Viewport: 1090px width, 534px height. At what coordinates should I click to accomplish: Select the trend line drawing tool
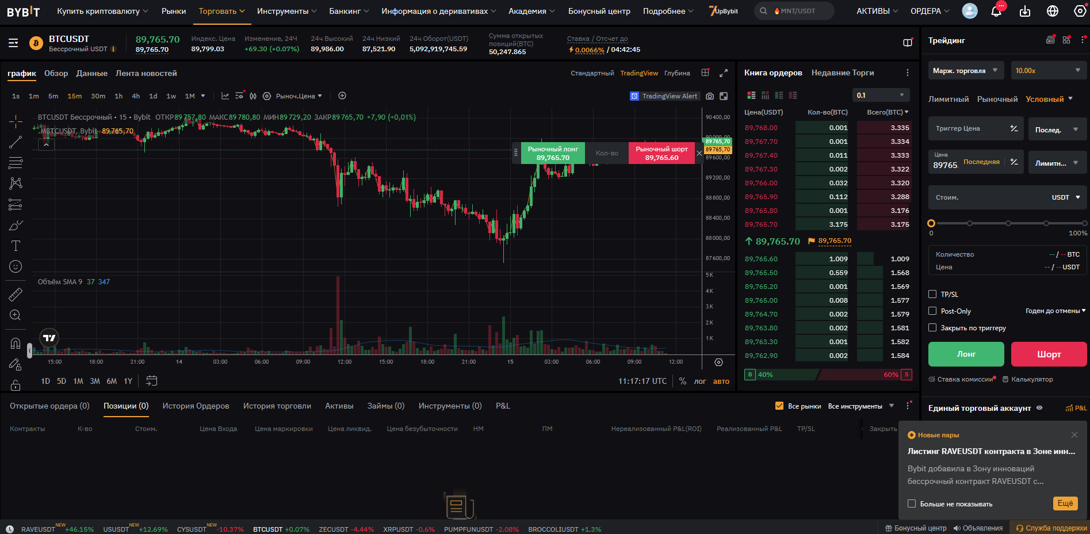(x=16, y=142)
